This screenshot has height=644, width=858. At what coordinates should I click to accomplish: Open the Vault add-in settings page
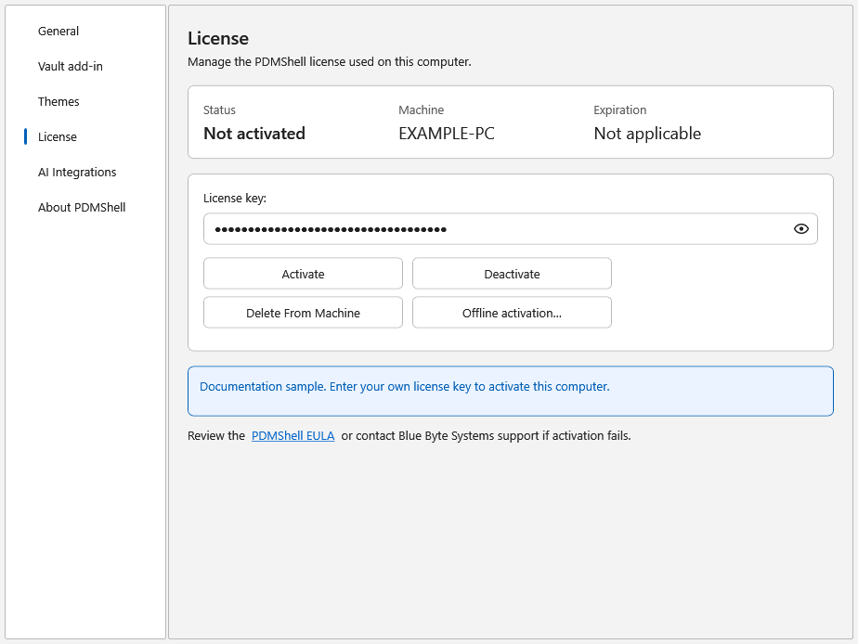point(70,66)
